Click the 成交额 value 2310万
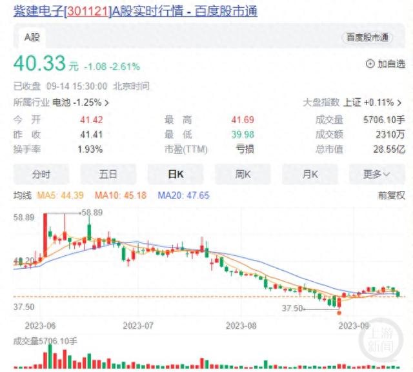Image resolution: width=413 pixels, height=372 pixels. (x=390, y=135)
